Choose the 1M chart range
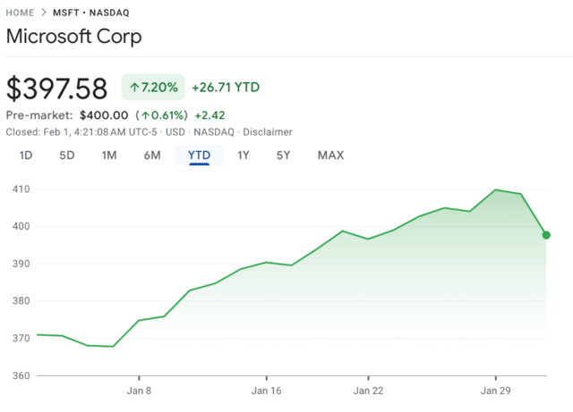 tap(109, 156)
